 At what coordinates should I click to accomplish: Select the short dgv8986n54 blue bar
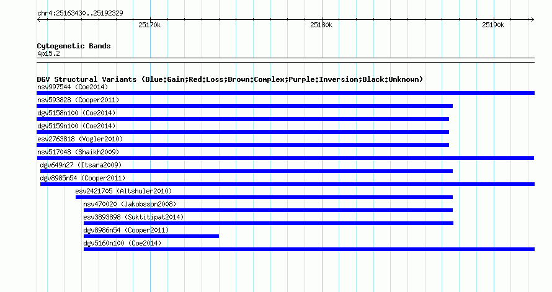tap(151, 236)
